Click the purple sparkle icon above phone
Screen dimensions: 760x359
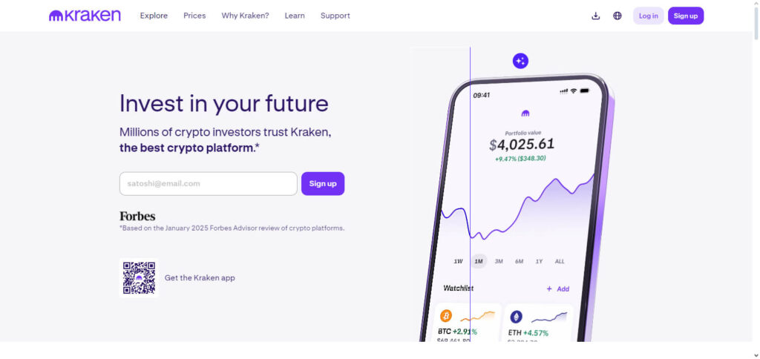coord(520,61)
